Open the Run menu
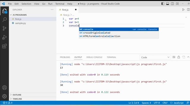190x106 pixels. [x=50, y=4]
